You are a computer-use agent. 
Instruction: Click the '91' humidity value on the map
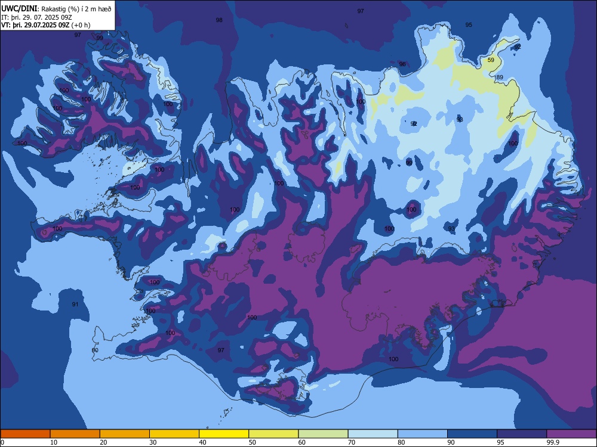[x=75, y=305]
